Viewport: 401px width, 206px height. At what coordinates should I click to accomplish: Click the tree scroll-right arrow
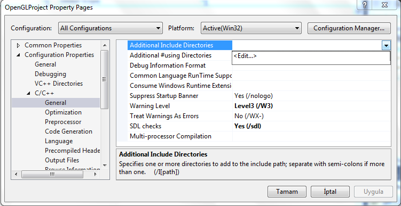click(96, 175)
